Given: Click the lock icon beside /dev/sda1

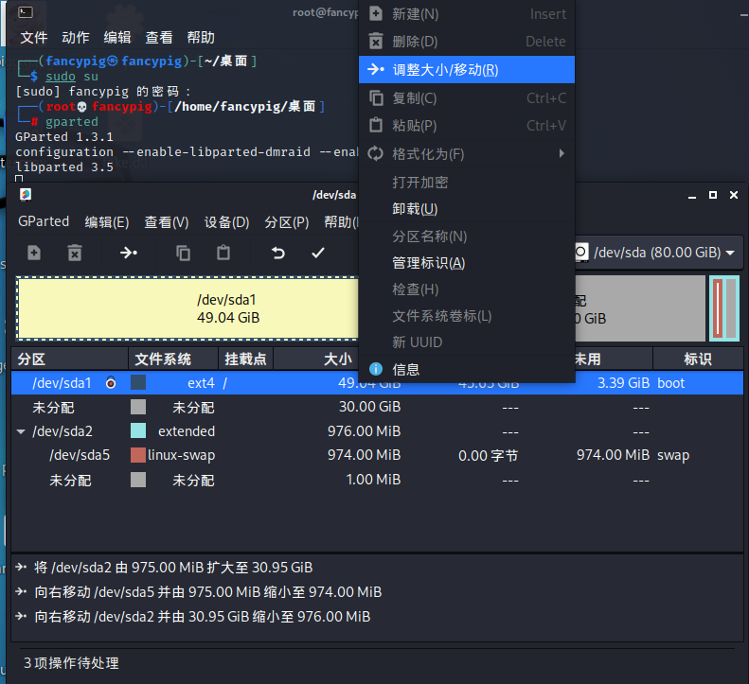Looking at the screenshot, I should pyautogui.click(x=111, y=383).
